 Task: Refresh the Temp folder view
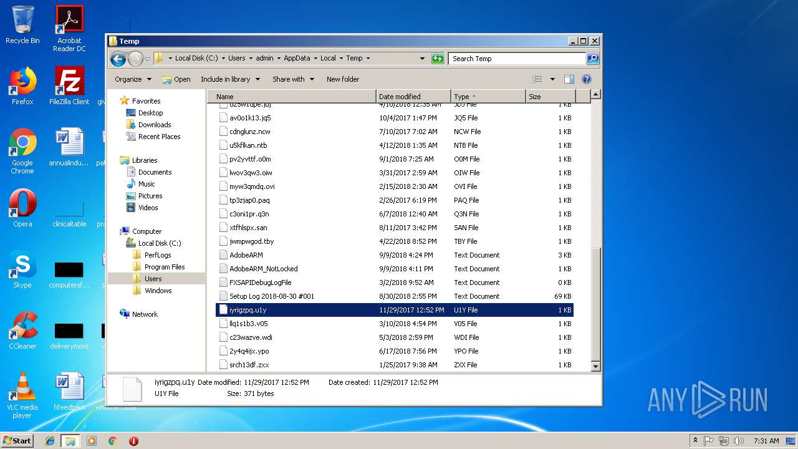[x=438, y=59]
